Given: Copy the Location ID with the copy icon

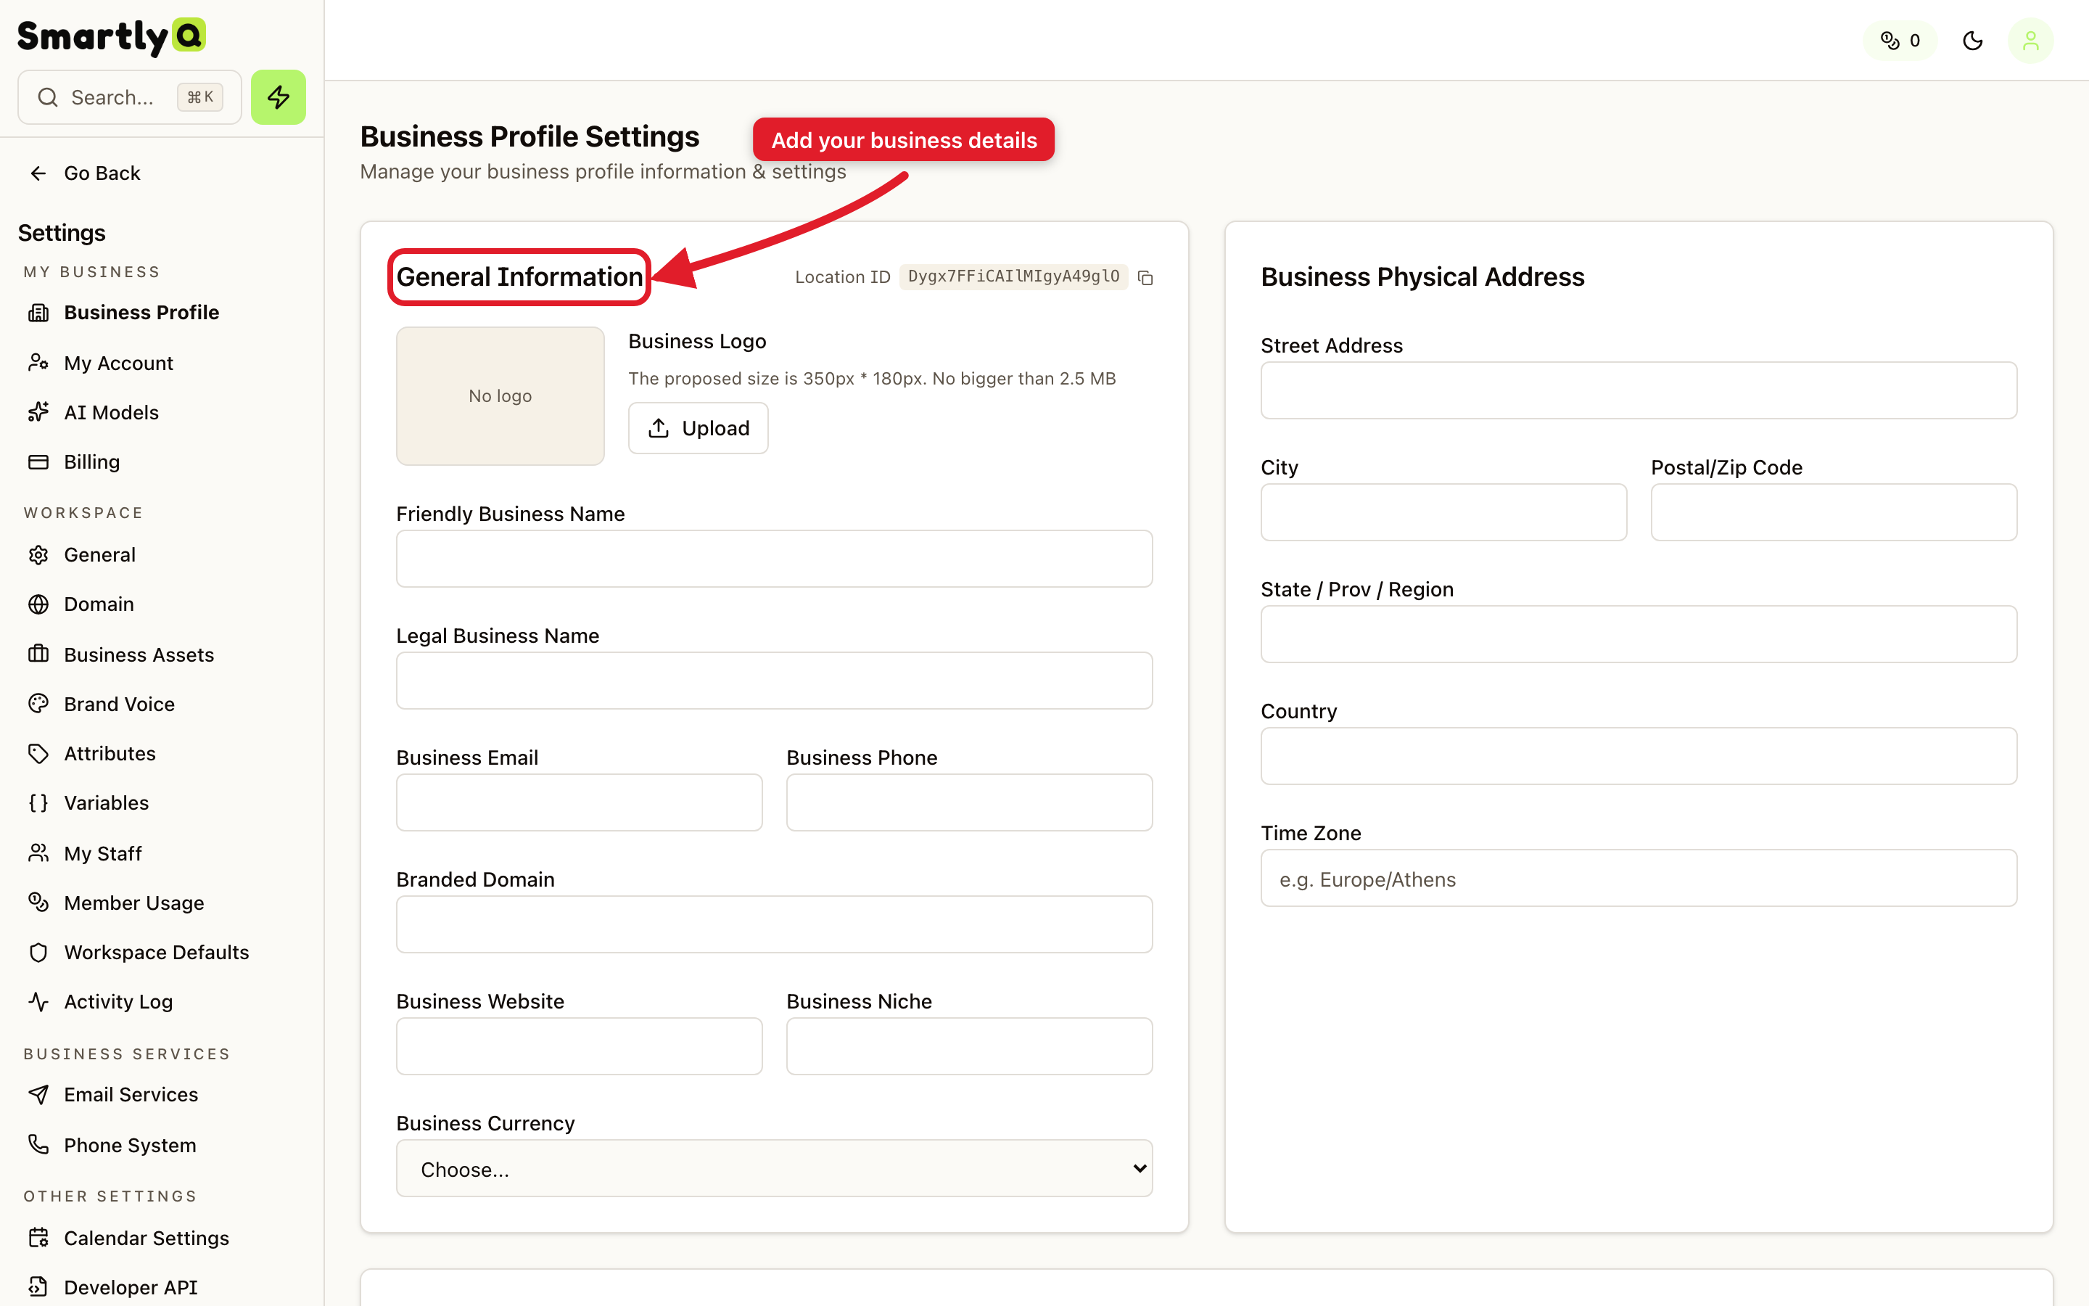Looking at the screenshot, I should pyautogui.click(x=1145, y=277).
